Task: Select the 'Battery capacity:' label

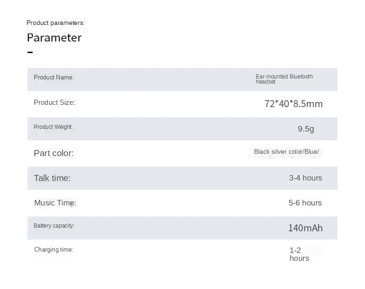Action: tap(54, 226)
